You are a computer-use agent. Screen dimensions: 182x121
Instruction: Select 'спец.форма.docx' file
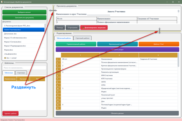click(x=24, y=54)
